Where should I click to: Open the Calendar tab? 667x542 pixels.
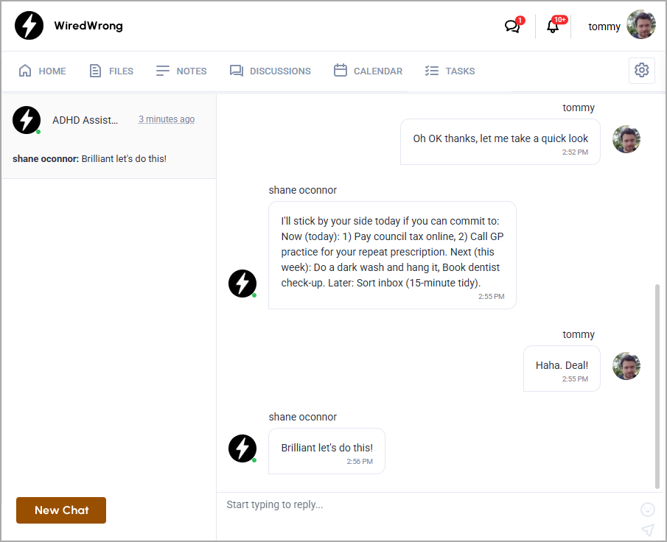(x=368, y=71)
